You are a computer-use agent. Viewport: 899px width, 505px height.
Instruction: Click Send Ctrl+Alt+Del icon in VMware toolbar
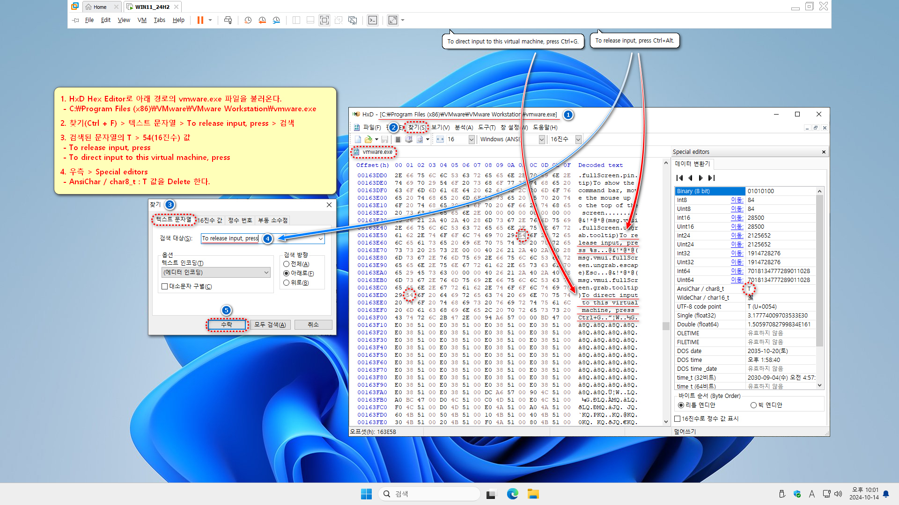[x=228, y=20]
